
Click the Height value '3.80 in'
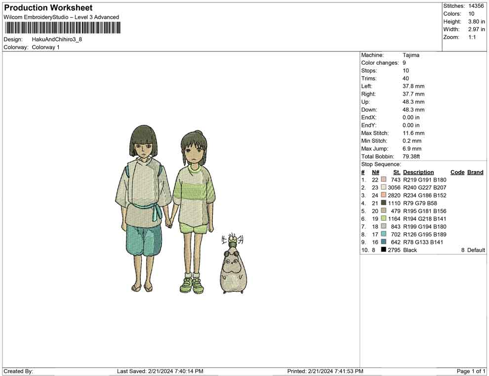pos(477,22)
